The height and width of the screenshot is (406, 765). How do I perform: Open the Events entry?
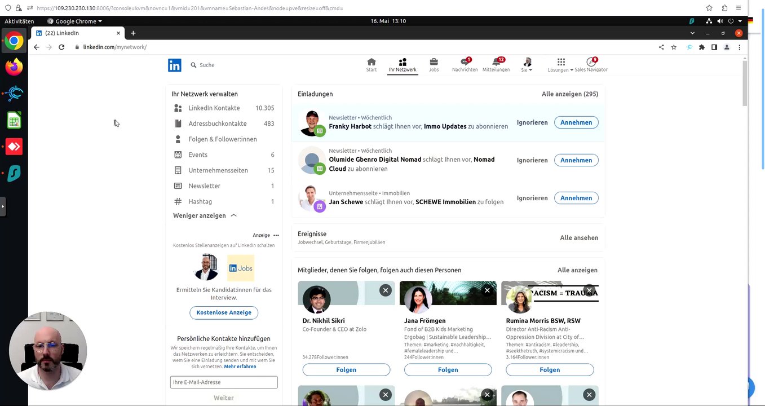click(x=224, y=155)
